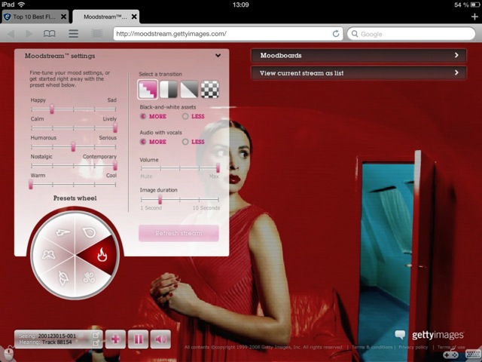
Task: Go forward with the browser forward arrow
Action: coord(29,33)
